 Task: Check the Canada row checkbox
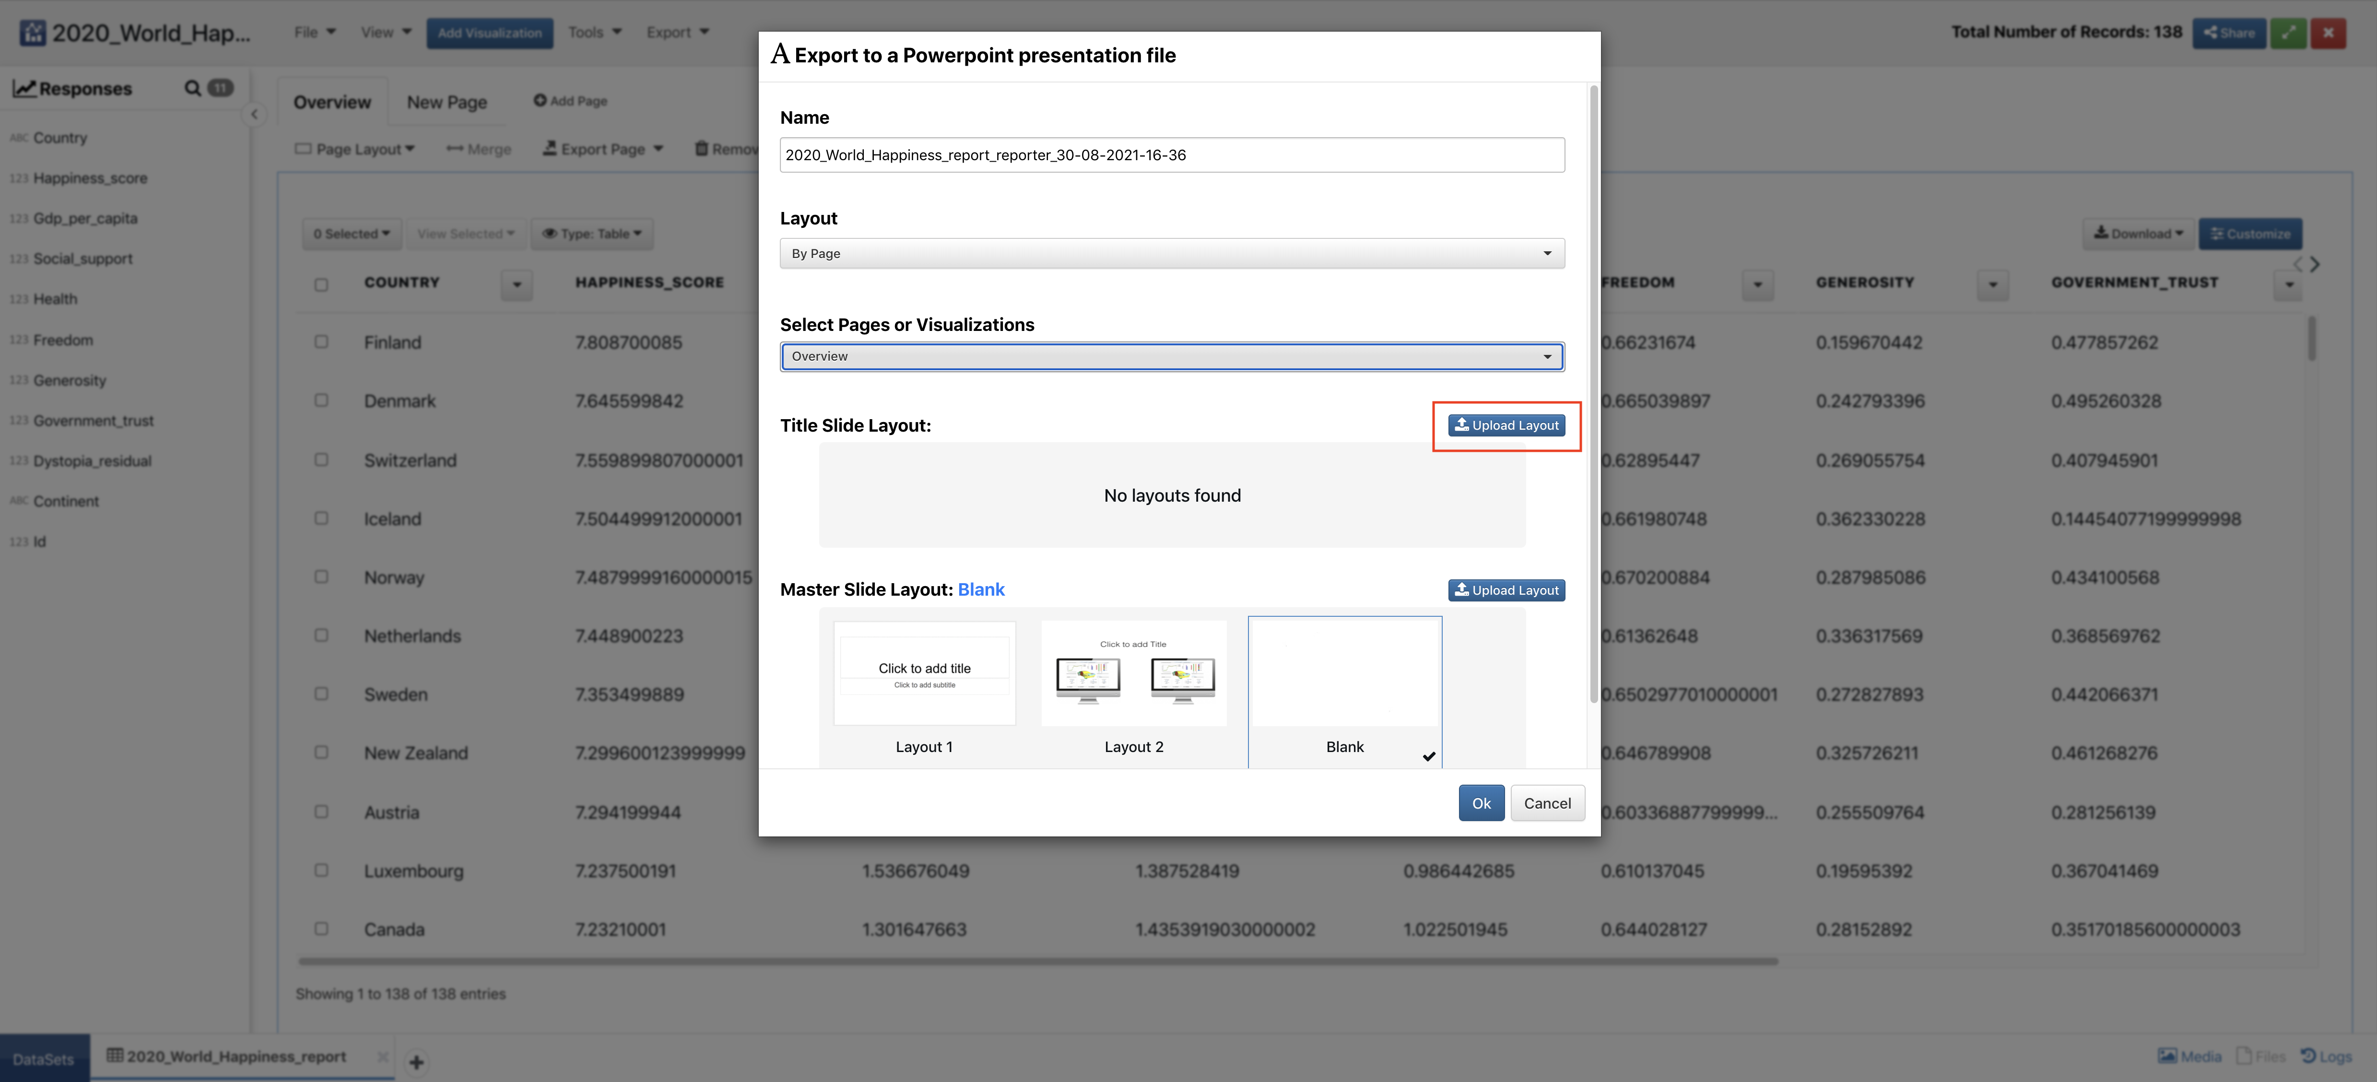321,929
